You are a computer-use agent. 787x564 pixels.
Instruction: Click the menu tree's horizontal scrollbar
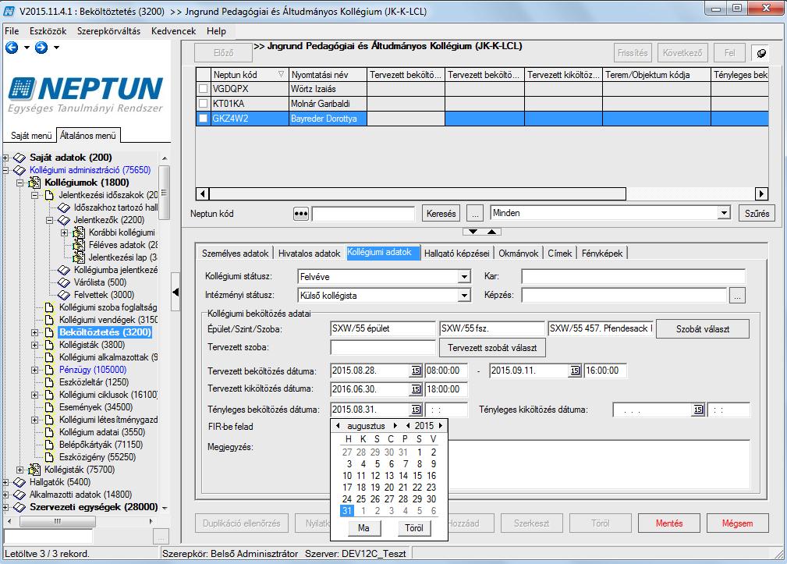[x=57, y=521]
